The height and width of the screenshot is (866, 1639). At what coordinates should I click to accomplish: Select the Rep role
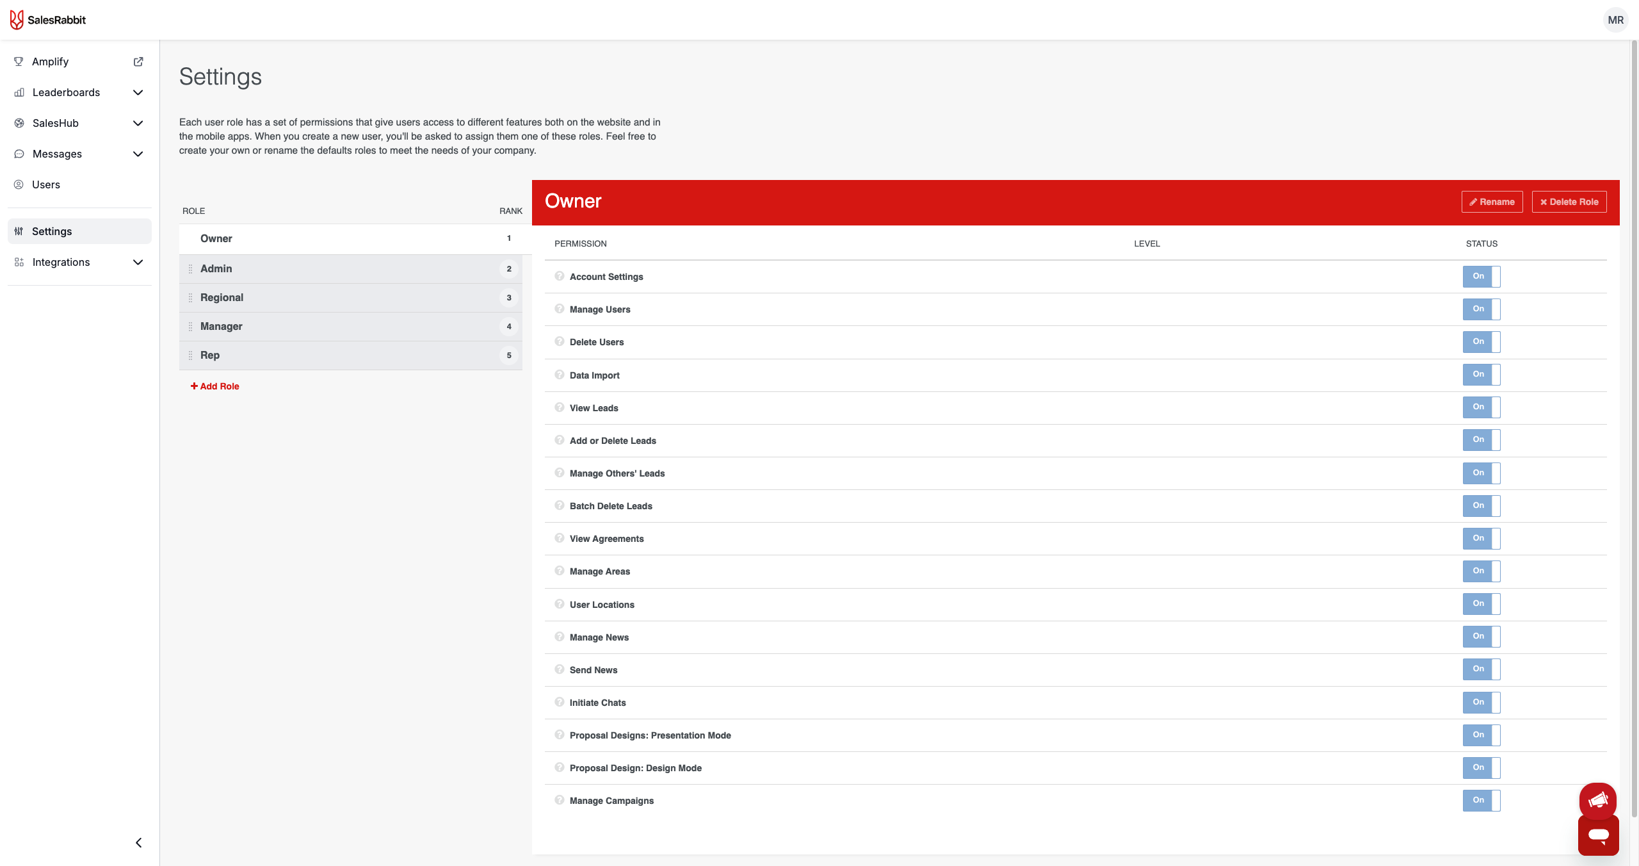point(351,355)
